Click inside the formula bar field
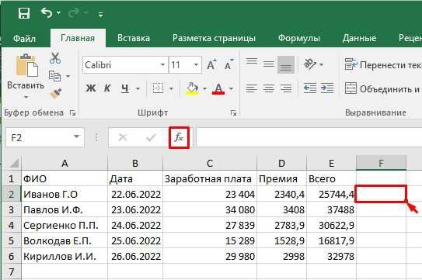 [x=309, y=137]
